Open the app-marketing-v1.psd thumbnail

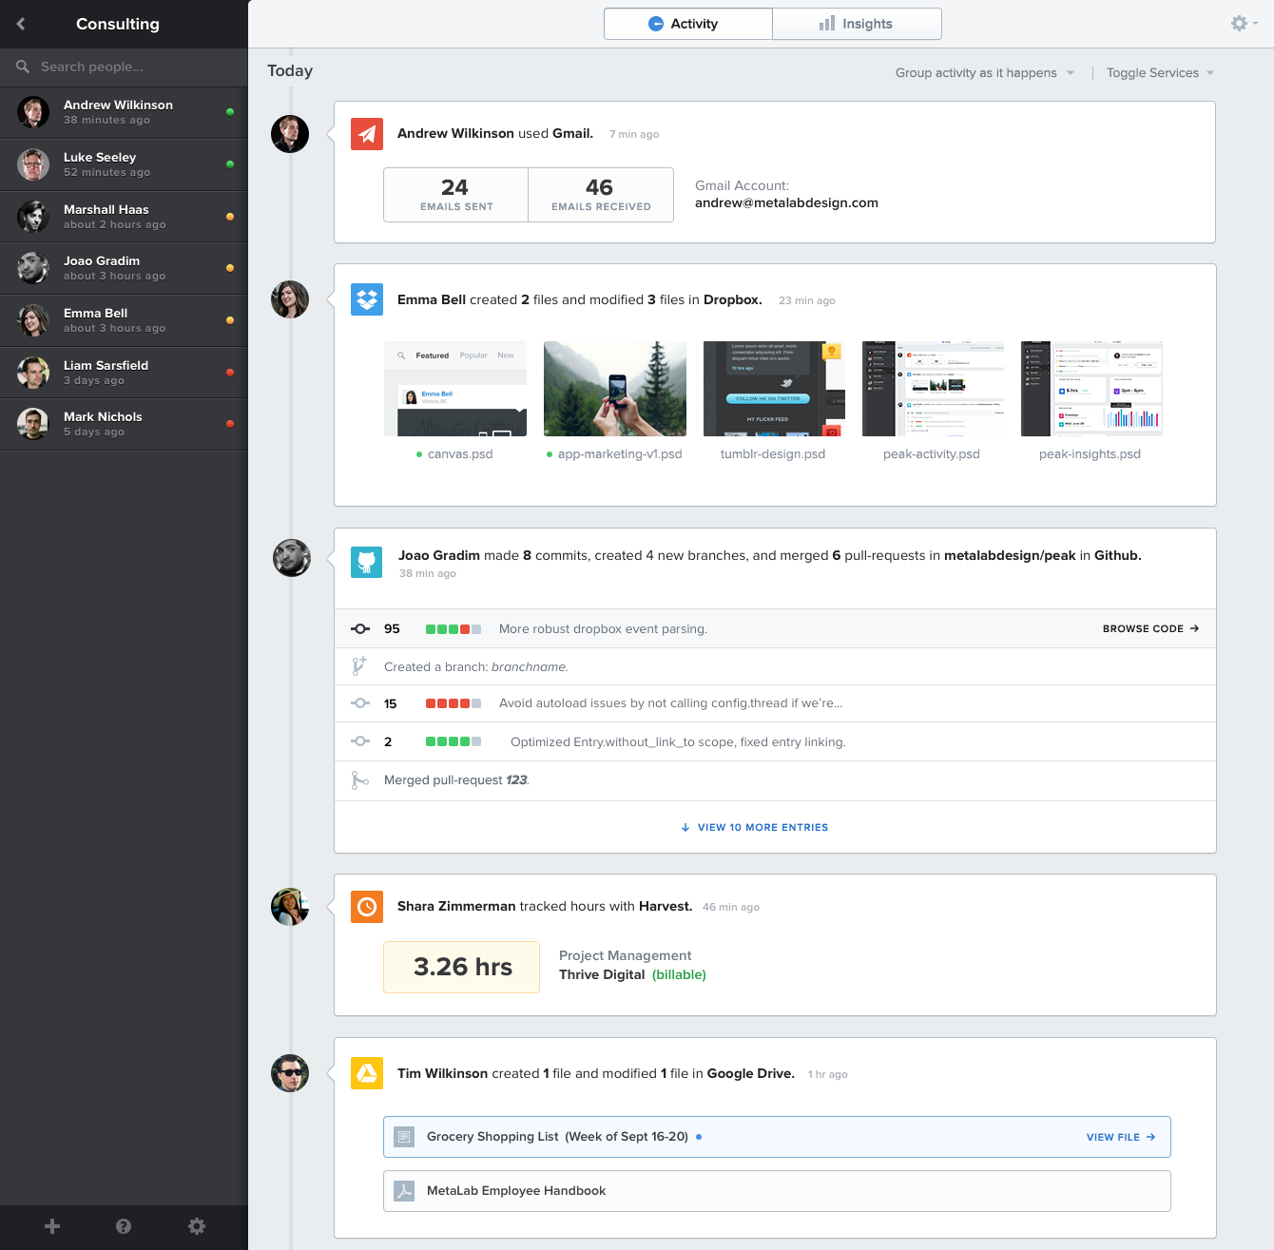click(x=615, y=389)
